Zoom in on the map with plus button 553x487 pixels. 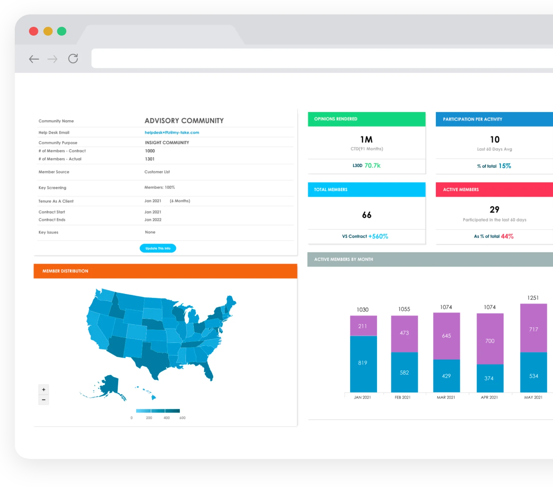coord(44,389)
